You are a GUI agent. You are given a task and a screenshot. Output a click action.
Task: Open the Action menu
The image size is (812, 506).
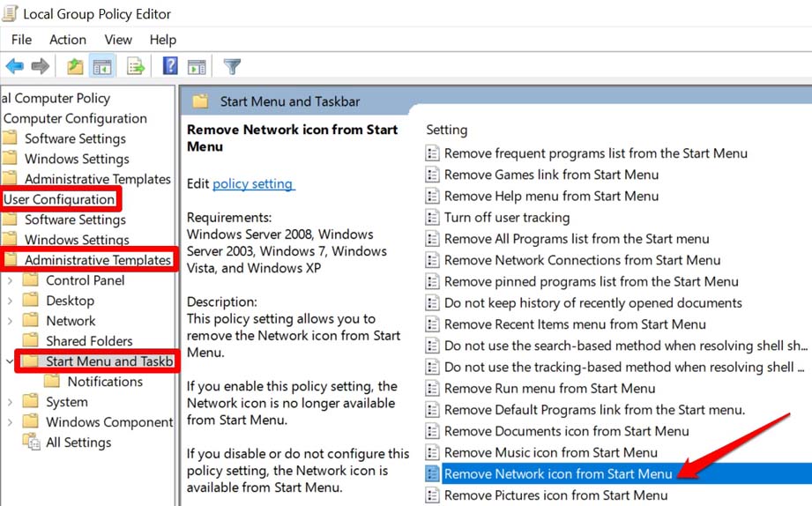68,40
